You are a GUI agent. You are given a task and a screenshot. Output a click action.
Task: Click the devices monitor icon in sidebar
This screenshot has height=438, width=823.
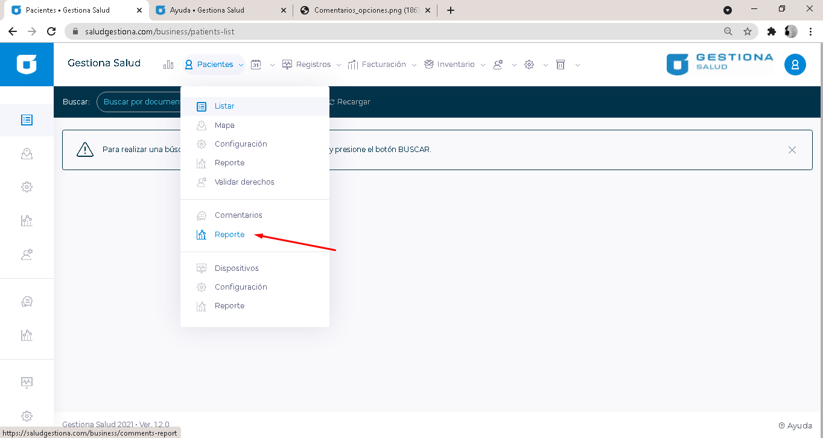coord(27,382)
